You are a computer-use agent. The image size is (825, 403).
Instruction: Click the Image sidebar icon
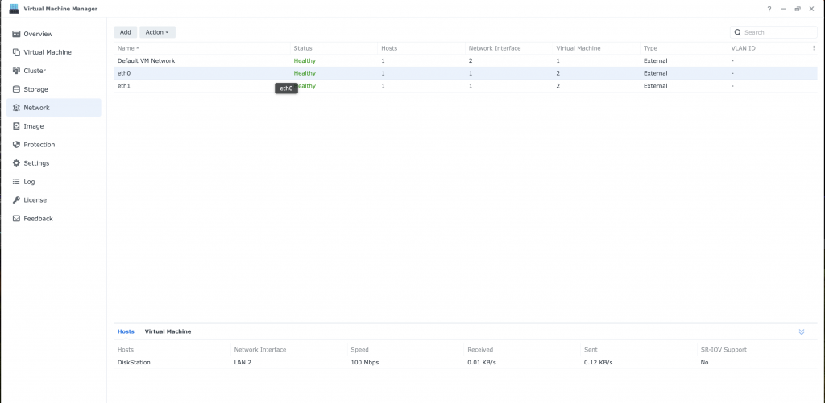(x=16, y=126)
